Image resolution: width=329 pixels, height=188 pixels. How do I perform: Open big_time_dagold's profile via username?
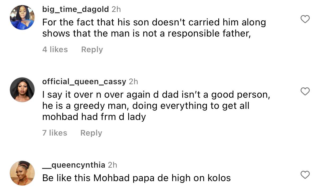(x=75, y=9)
